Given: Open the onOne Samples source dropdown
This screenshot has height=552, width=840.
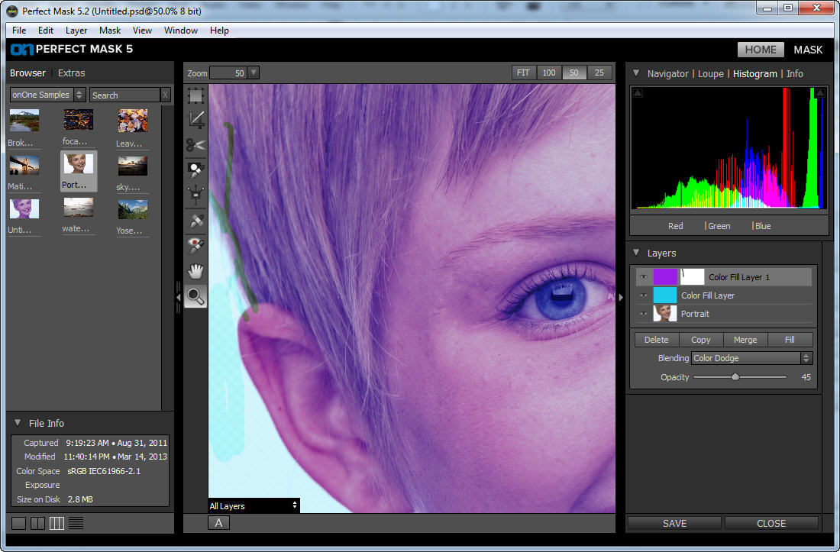Looking at the screenshot, I should click(47, 95).
